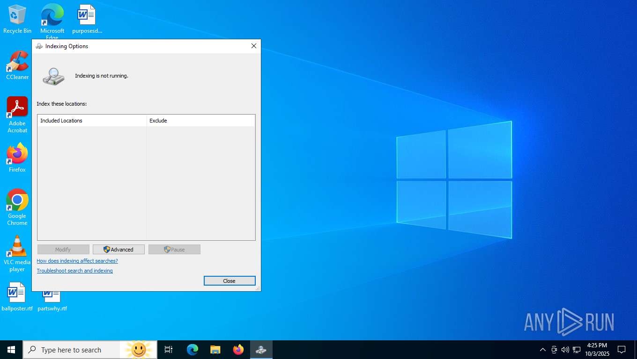
Task: Select the purposesd Word document icon
Action: click(x=87, y=19)
